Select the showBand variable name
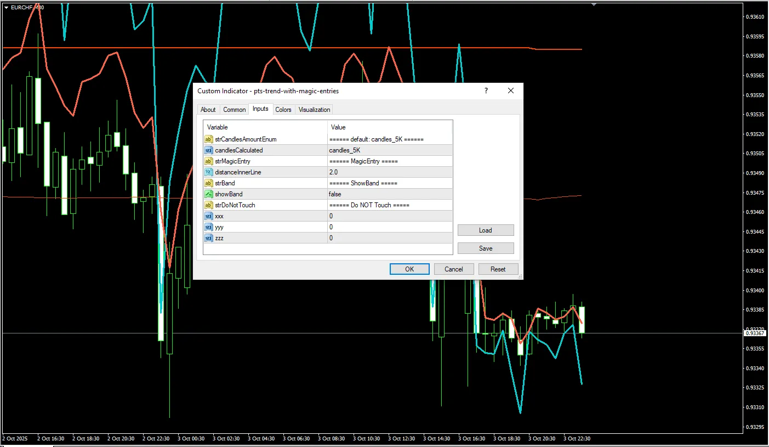 pyautogui.click(x=229, y=194)
